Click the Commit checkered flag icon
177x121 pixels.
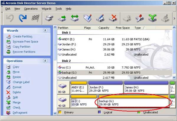[x=35, y=19]
